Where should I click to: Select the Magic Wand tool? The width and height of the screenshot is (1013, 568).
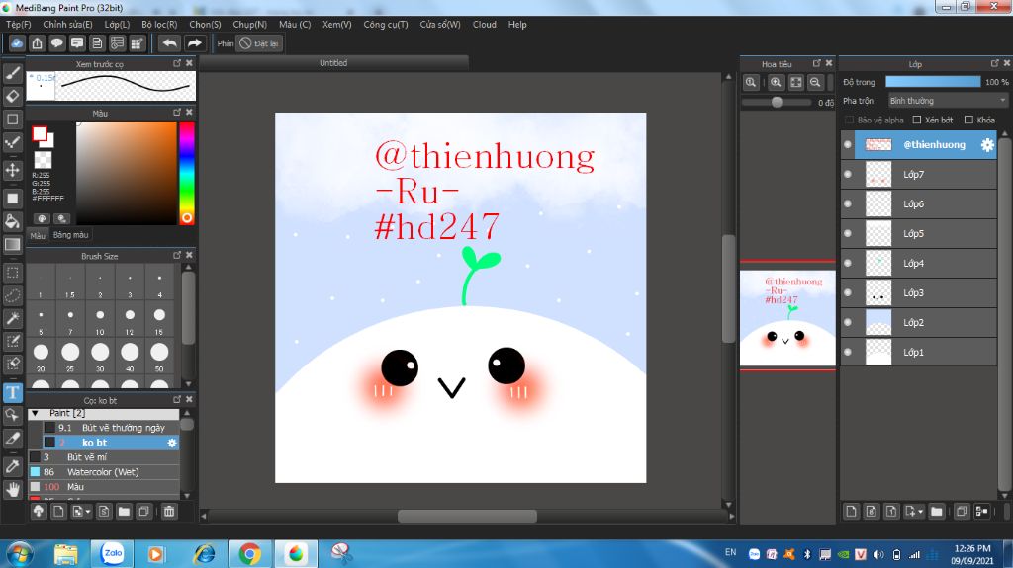tap(12, 318)
